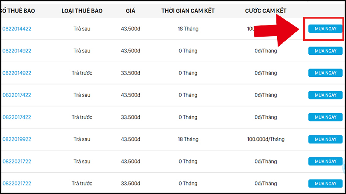Open the phone number link 0822019922

pos(17,139)
